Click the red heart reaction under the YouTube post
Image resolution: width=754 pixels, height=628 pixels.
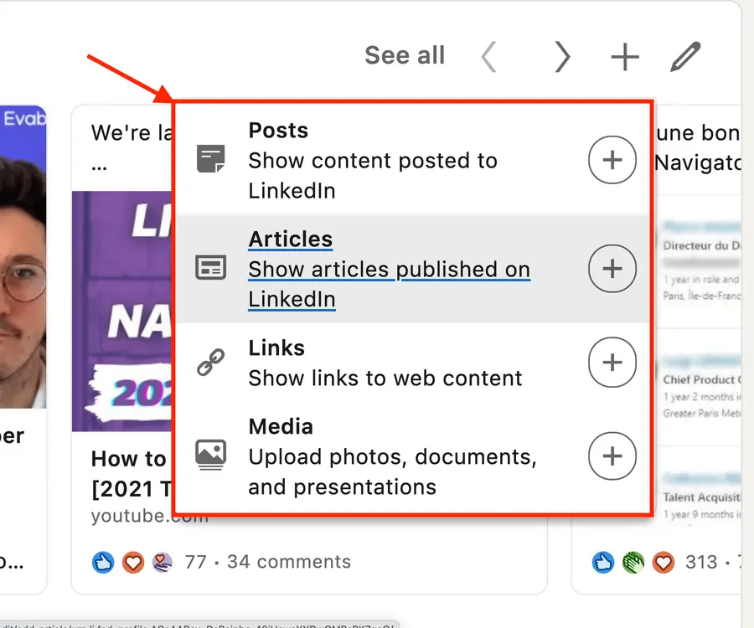coord(132,563)
